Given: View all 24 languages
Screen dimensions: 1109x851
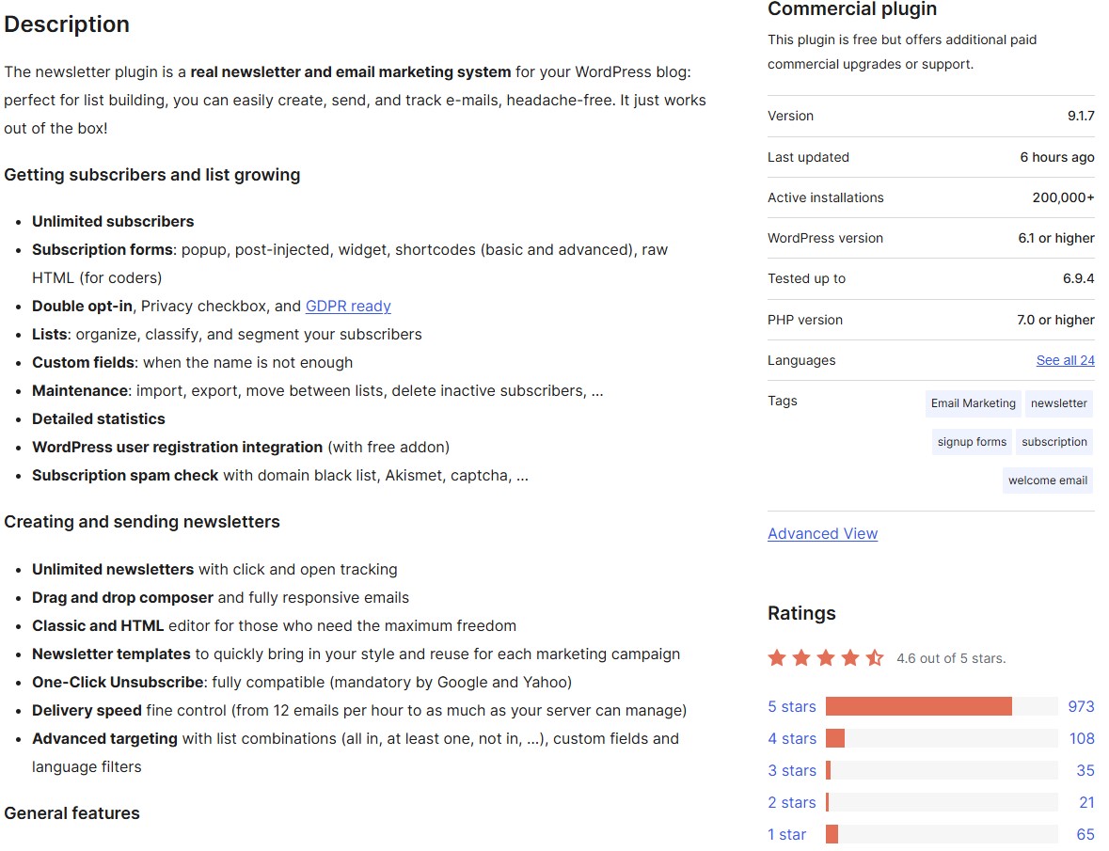Looking at the screenshot, I should (1065, 360).
